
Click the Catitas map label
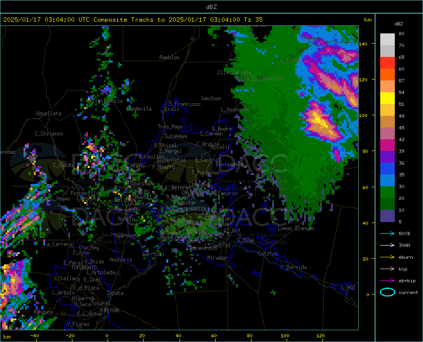tap(268, 254)
